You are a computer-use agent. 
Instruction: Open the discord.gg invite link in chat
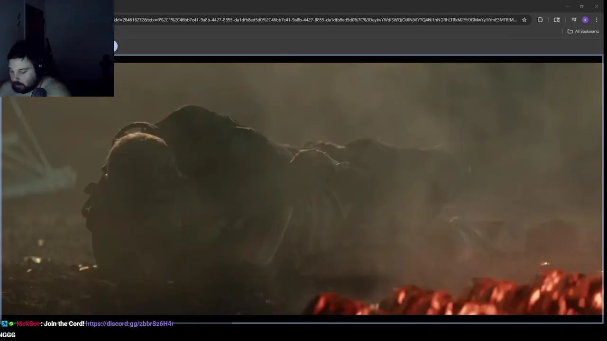click(129, 323)
